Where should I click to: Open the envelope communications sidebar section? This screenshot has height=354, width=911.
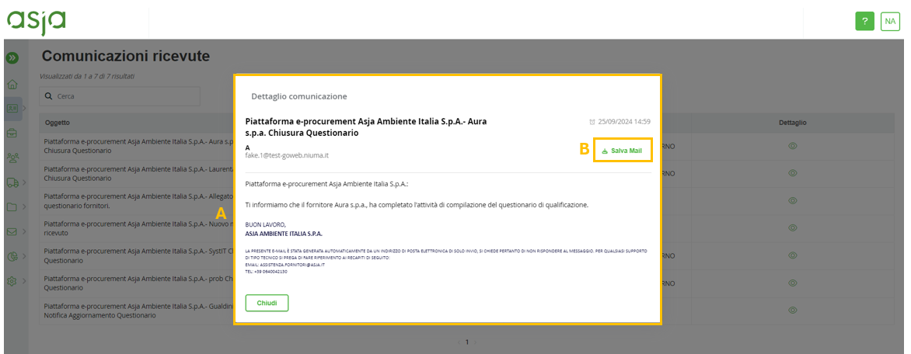12,231
